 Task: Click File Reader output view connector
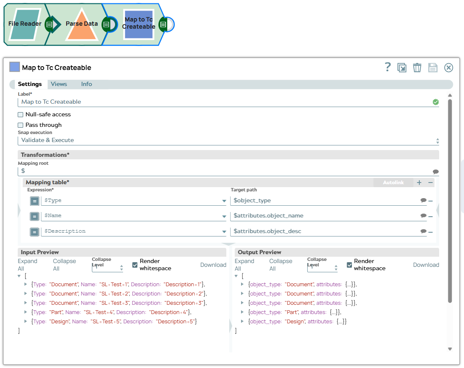tap(49, 24)
